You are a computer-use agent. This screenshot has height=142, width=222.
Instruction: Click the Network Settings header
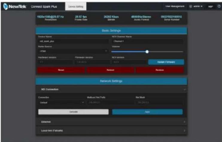[x=111, y=81]
